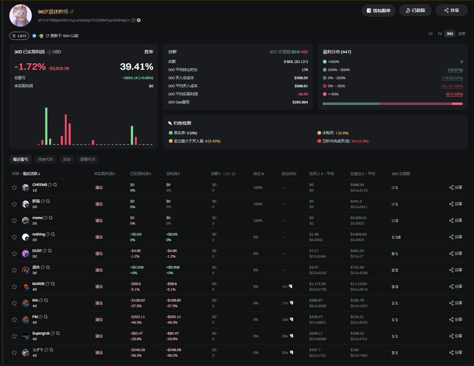The height and width of the screenshot is (366, 474).
Task: Search the MARSE token with magnifier icon
Action: click(x=53, y=284)
